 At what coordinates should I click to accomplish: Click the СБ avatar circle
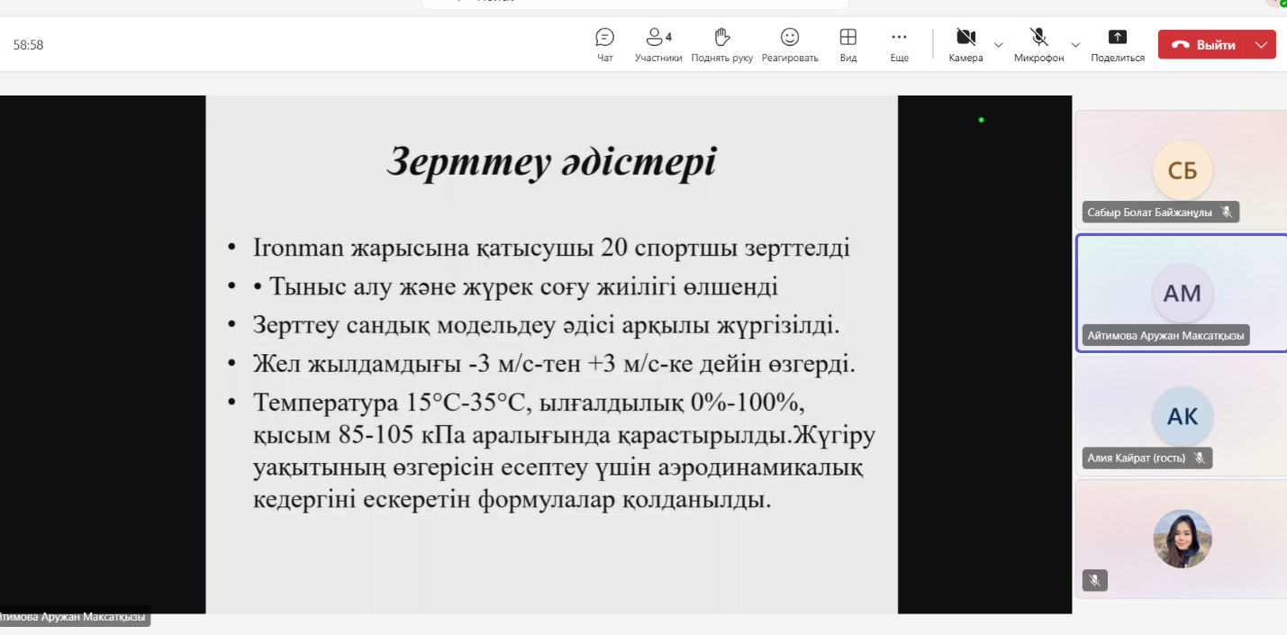point(1183,170)
